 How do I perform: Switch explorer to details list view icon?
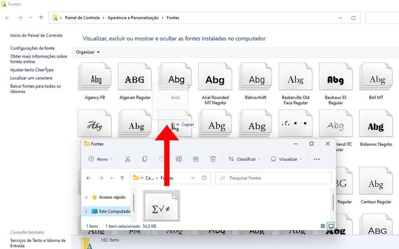(x=323, y=226)
